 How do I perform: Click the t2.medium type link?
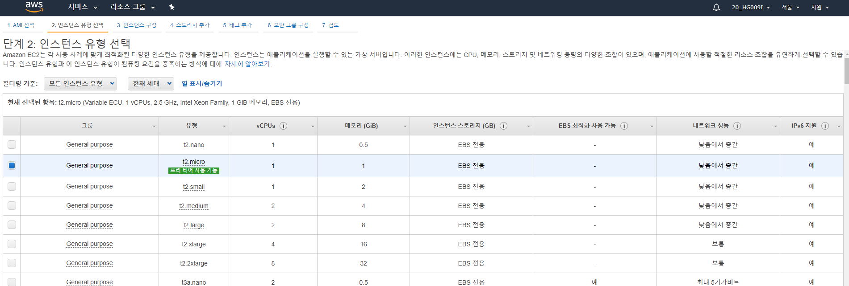(194, 206)
